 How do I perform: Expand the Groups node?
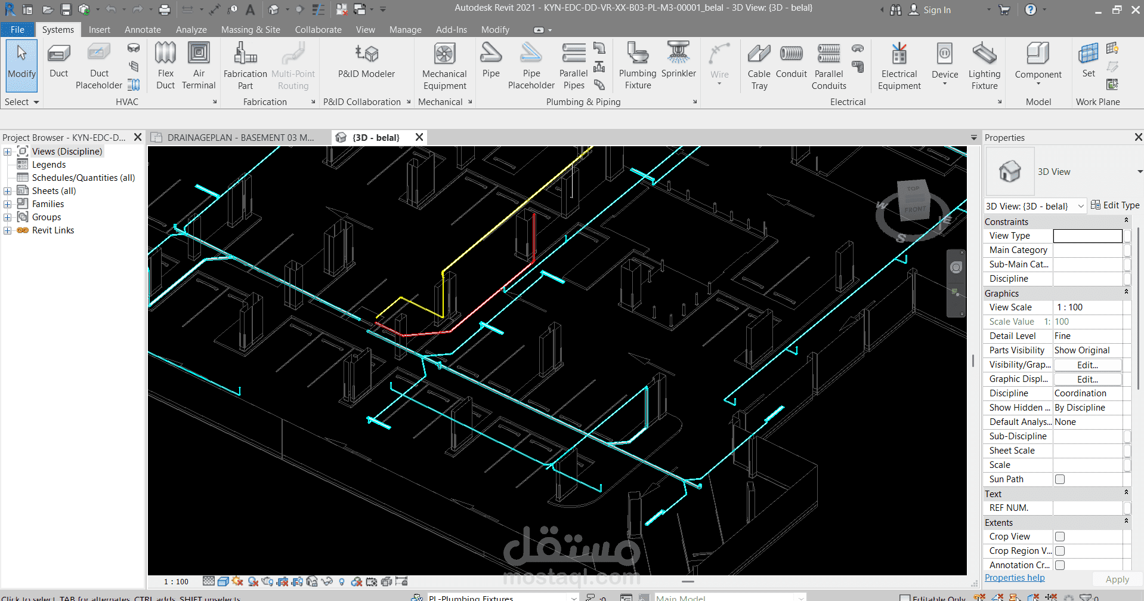pyautogui.click(x=7, y=217)
